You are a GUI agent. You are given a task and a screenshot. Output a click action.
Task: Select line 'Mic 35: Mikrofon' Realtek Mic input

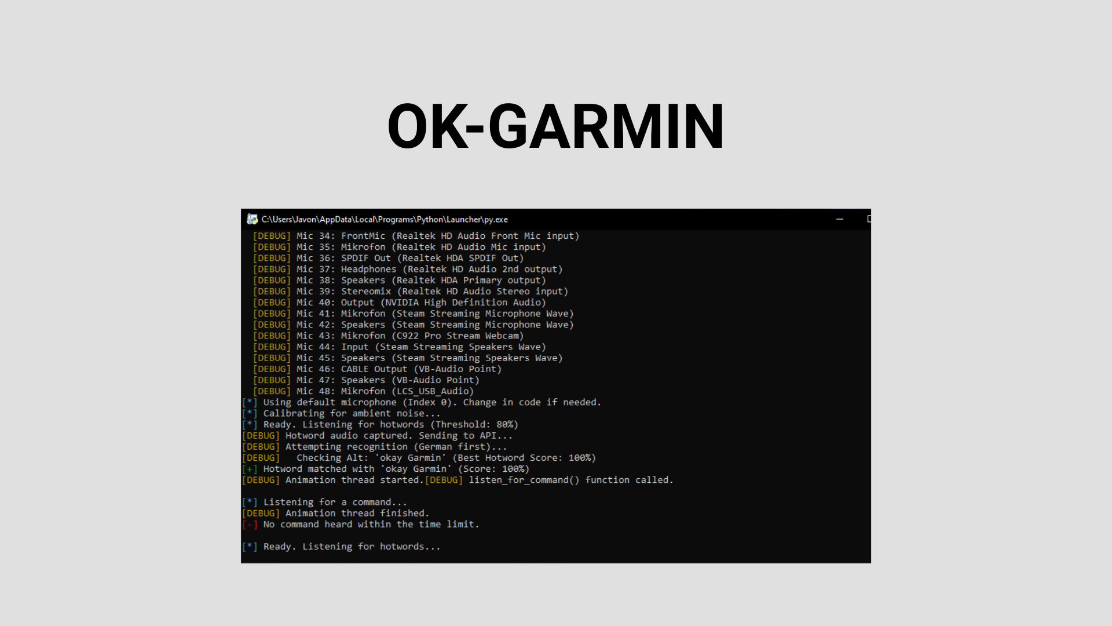tap(399, 247)
